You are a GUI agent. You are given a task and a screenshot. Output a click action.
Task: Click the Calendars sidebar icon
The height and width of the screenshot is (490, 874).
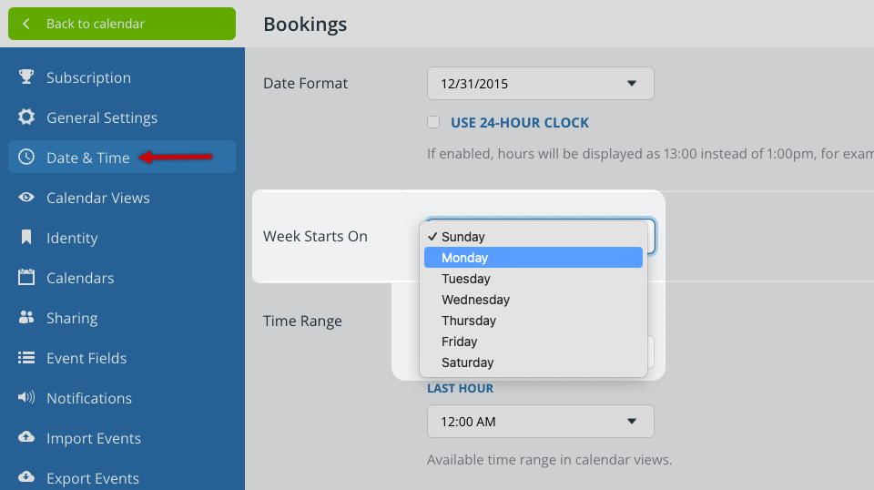pos(26,278)
